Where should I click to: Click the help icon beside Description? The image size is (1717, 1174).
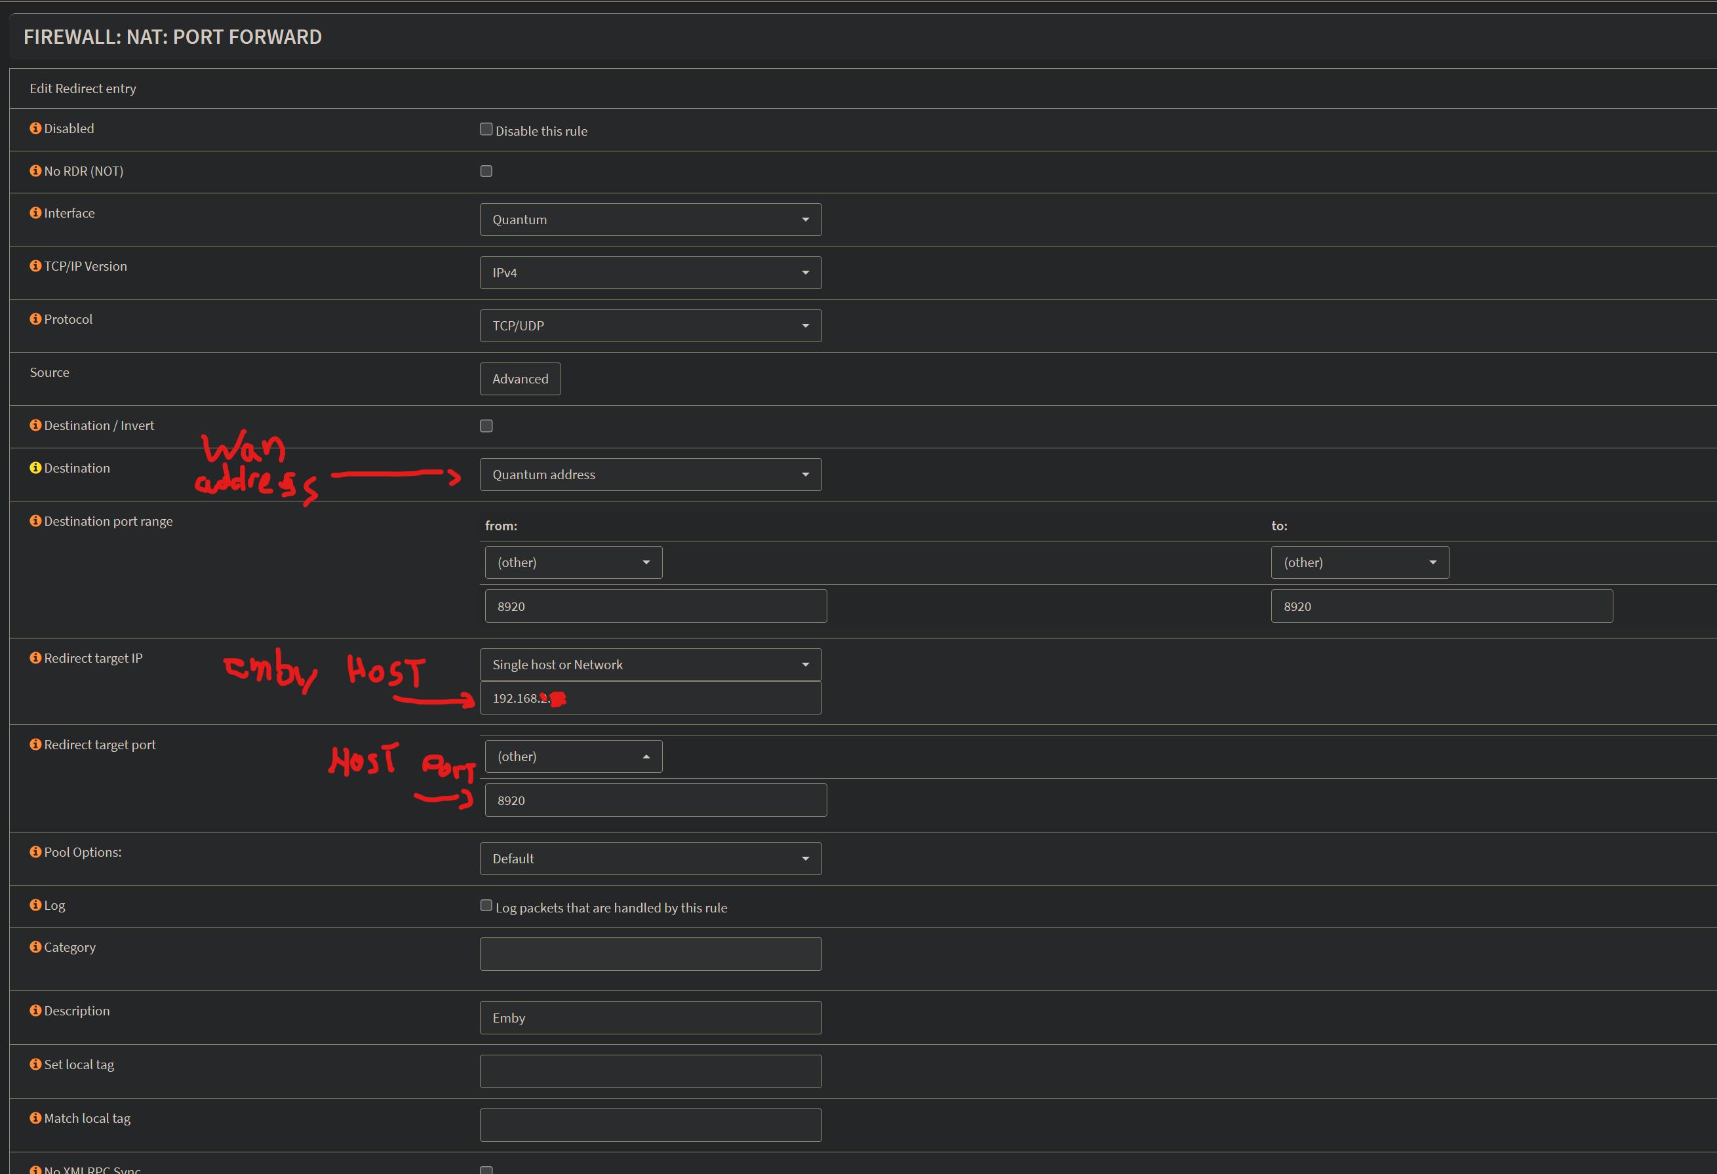point(35,1011)
